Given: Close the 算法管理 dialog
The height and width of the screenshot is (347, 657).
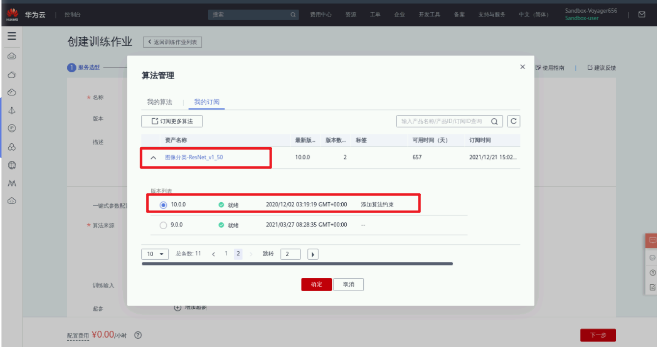Looking at the screenshot, I should pos(522,67).
